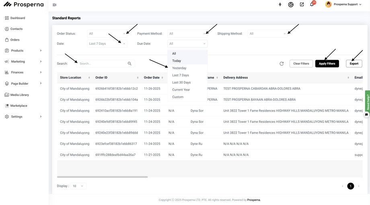Screen dimensions: 370x205
Task: Select Today in Due Date options
Action: click(x=187, y=61)
